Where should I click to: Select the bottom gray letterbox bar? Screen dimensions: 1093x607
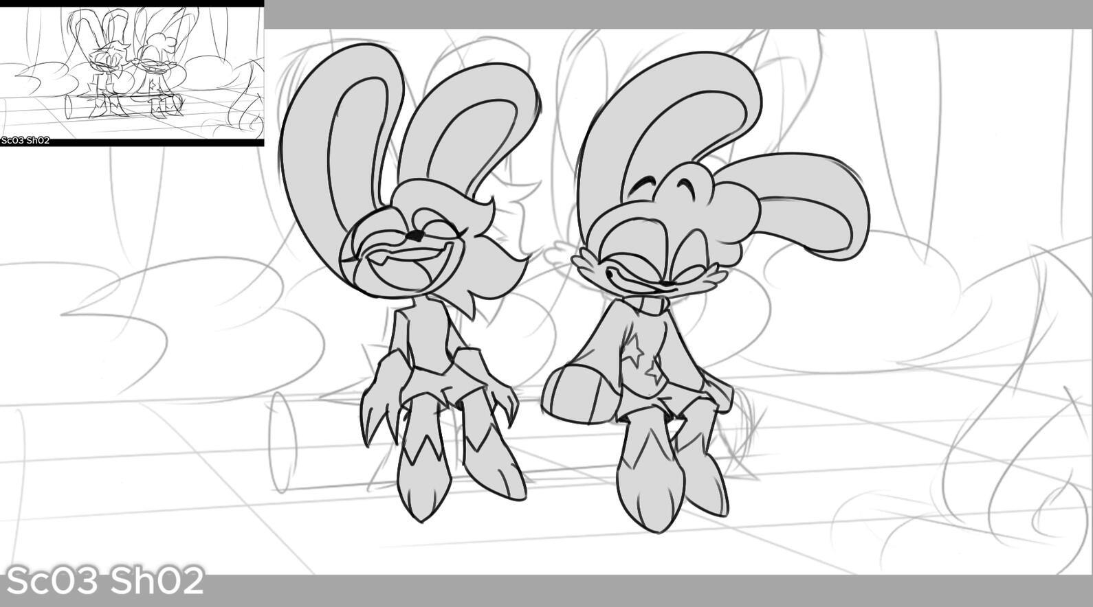546,591
